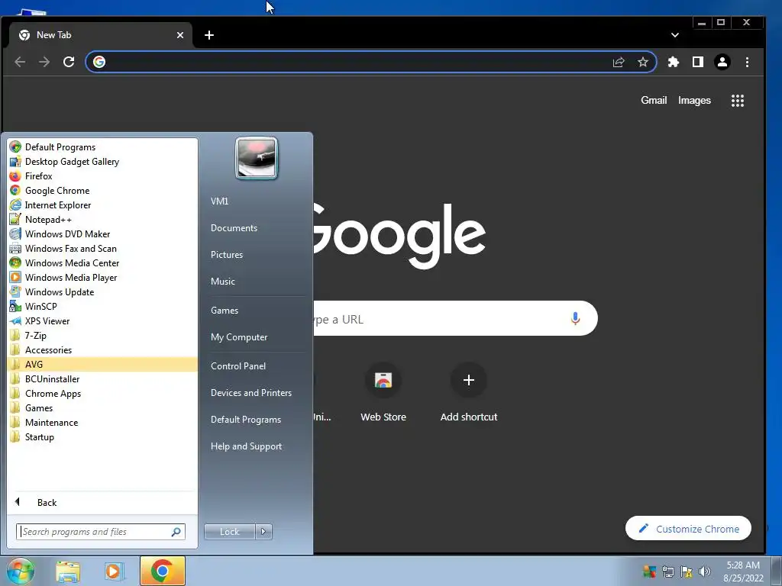
Task: Open Chrome's tab search chevron
Action: [x=675, y=35]
